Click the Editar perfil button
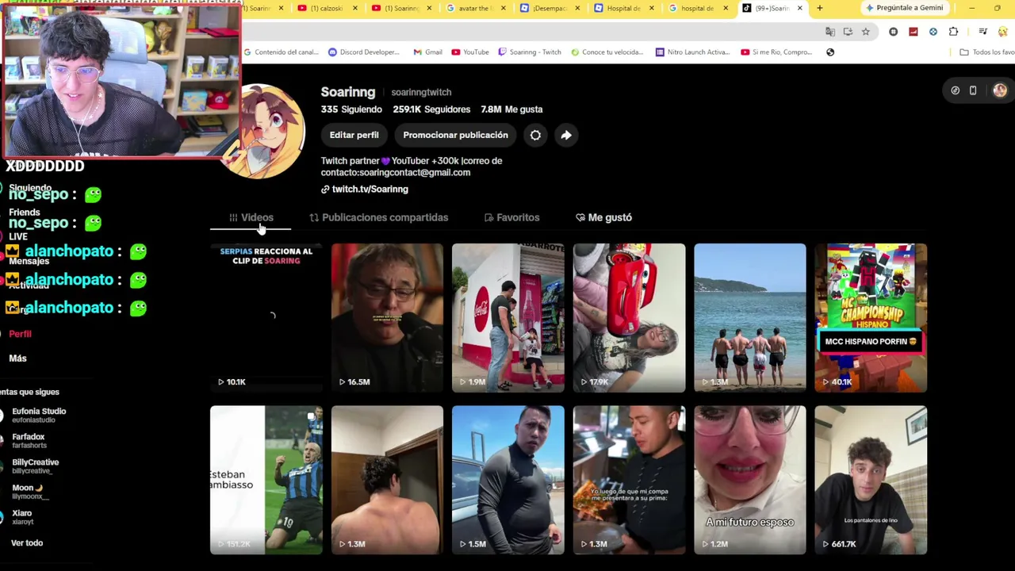The height and width of the screenshot is (571, 1015). point(354,135)
